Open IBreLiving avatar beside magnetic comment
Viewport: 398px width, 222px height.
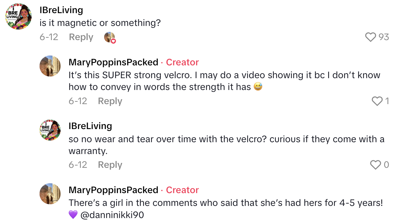tap(18, 16)
